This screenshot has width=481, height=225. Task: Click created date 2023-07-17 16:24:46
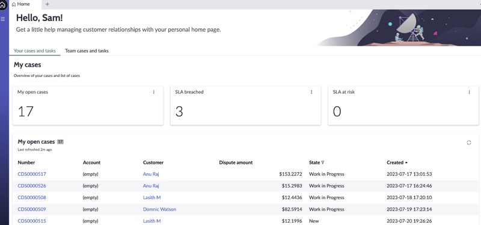[x=409, y=186]
